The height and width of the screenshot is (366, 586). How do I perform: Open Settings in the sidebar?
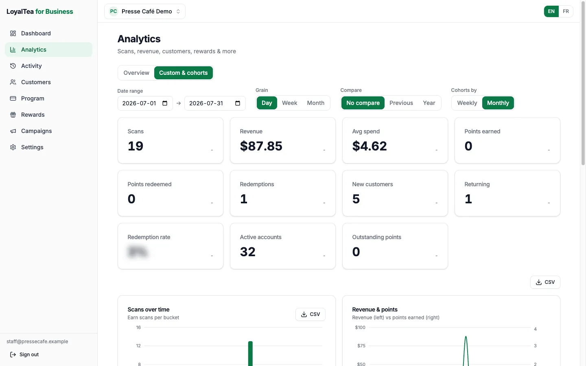pos(49,147)
